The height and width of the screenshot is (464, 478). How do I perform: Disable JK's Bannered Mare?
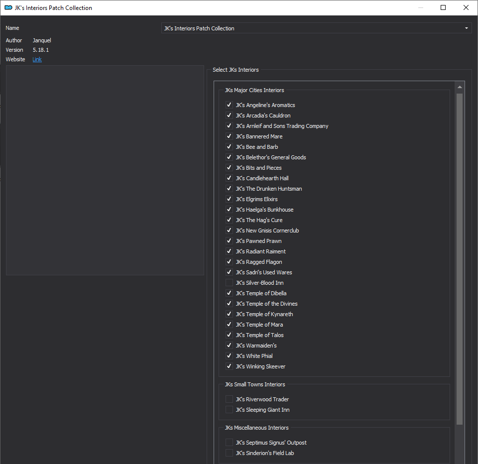pos(229,136)
